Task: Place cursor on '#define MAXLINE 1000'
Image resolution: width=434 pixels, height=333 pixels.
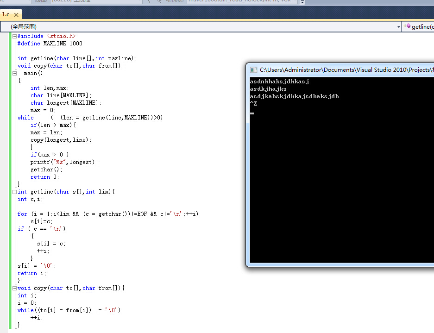Action: (50, 44)
